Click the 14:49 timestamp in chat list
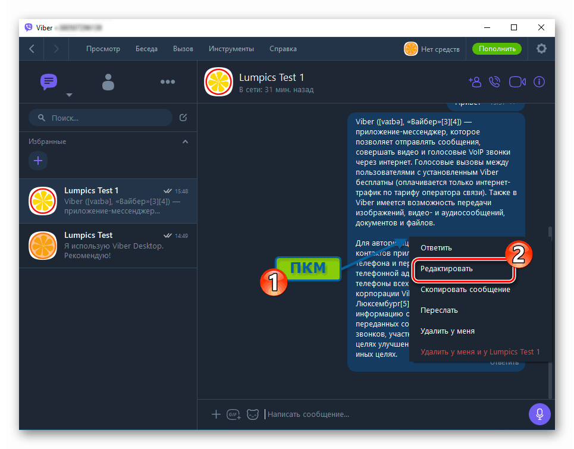Viewport: 574px width, 449px height. tap(181, 236)
